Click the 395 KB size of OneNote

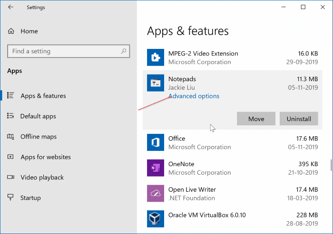[308, 164]
